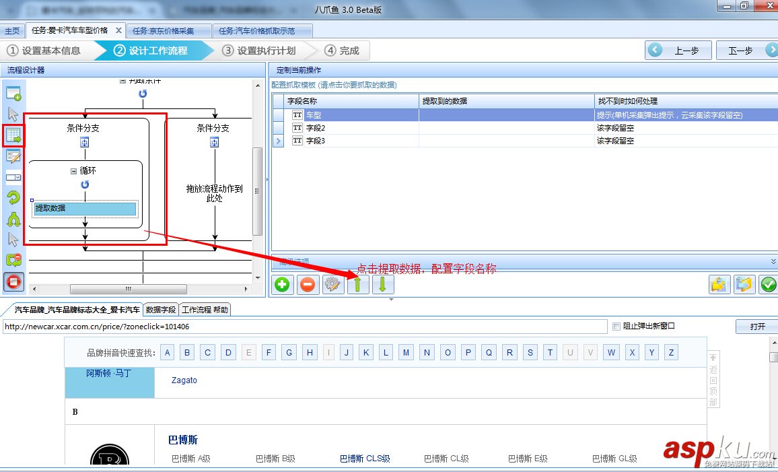778x472 pixels.
Task: Switch to the 主页 tab
Action: coord(12,31)
